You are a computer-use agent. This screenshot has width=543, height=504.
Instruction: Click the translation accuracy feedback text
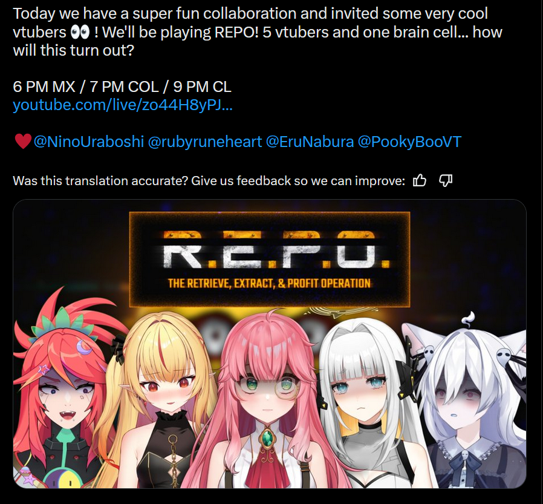[209, 181]
